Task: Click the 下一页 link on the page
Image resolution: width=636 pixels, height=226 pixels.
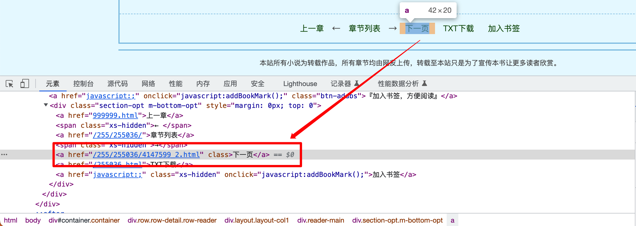Action: (417, 28)
